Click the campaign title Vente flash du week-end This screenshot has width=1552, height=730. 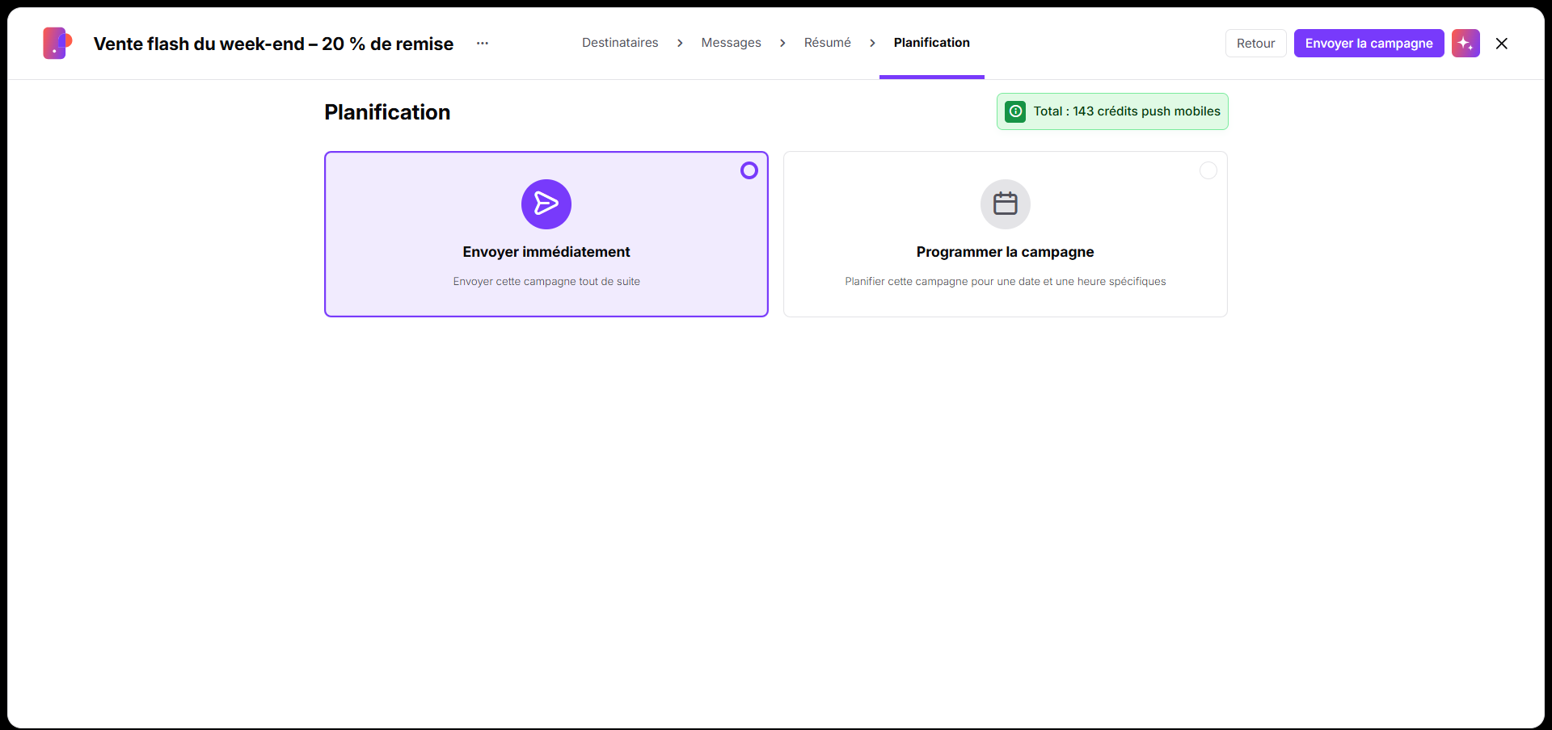point(273,44)
